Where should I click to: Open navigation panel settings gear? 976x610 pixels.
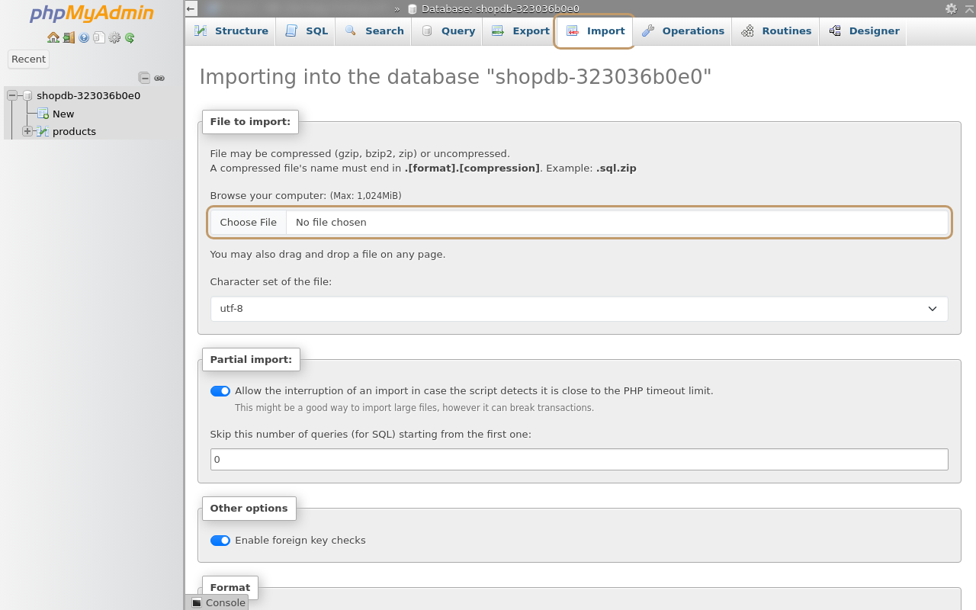pyautogui.click(x=114, y=37)
